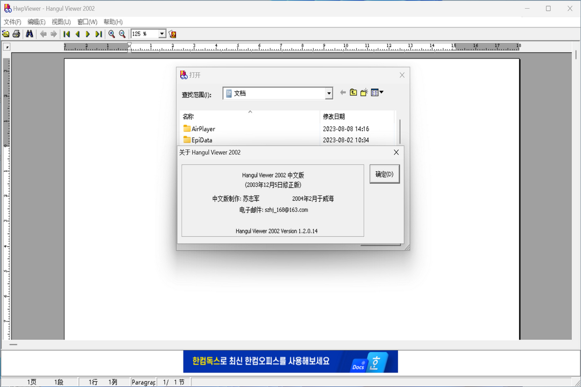Jump to last page using toolbar icon

point(98,33)
